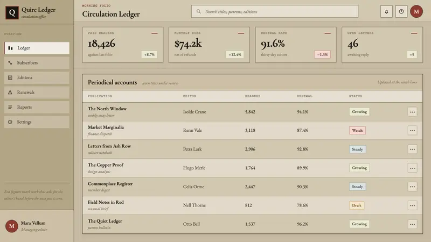Click Mara Vellum's avatar in sidebar

(11, 226)
